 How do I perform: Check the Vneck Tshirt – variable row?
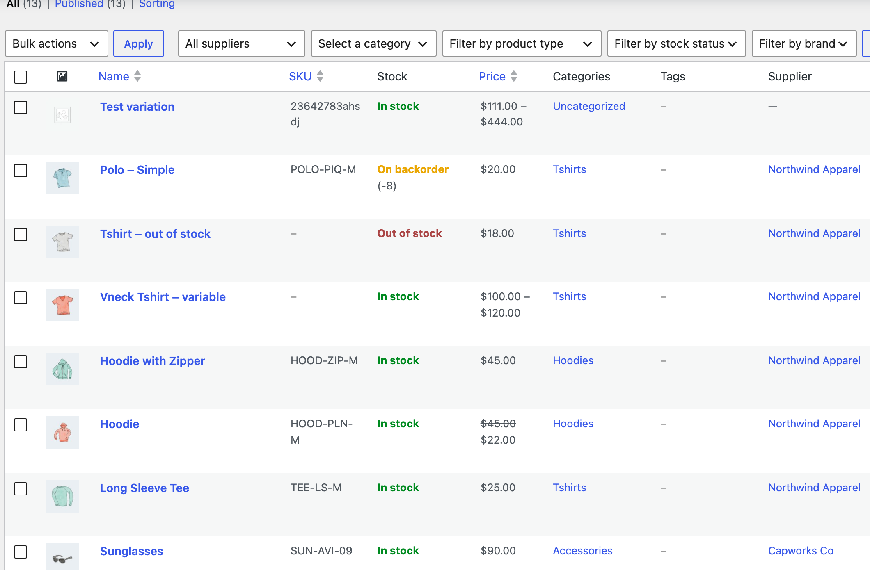coord(21,298)
